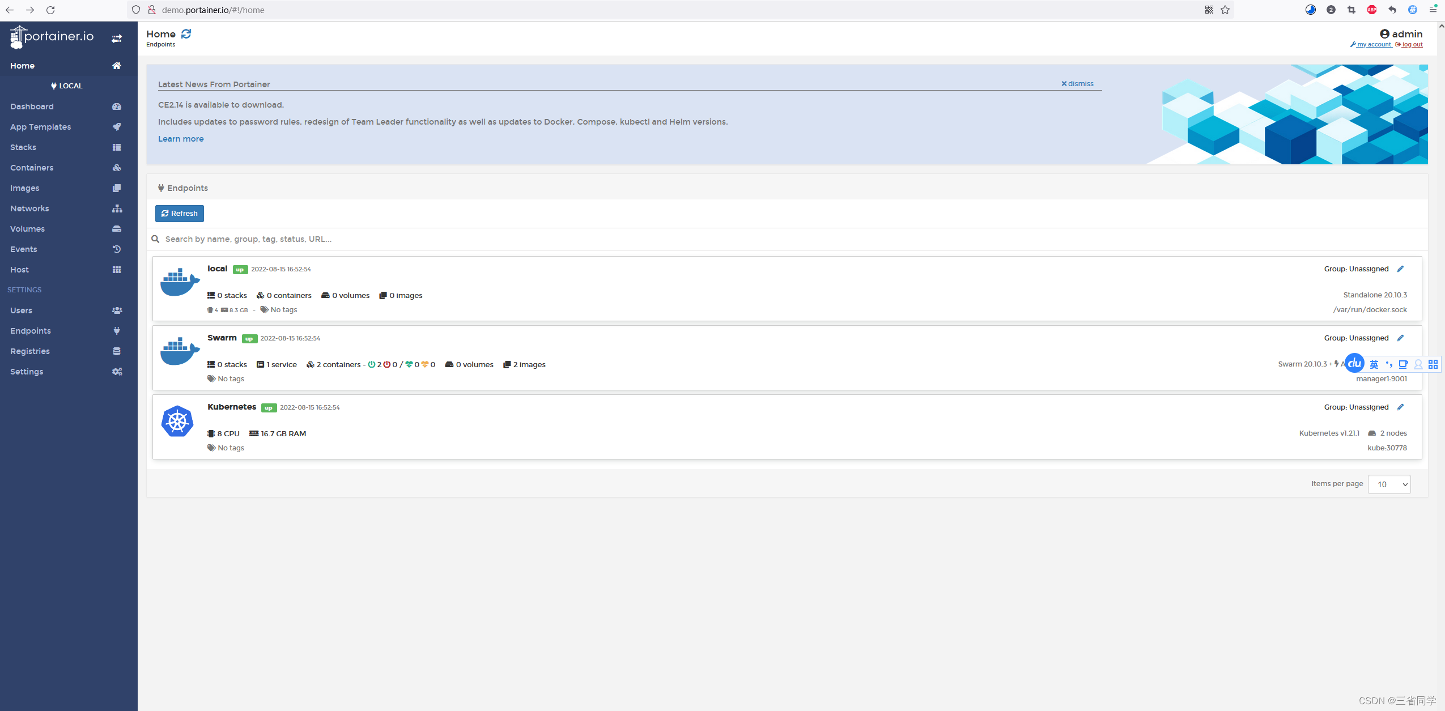The height and width of the screenshot is (711, 1445).
Task: Open the Home menu item in sidebar
Action: point(69,66)
